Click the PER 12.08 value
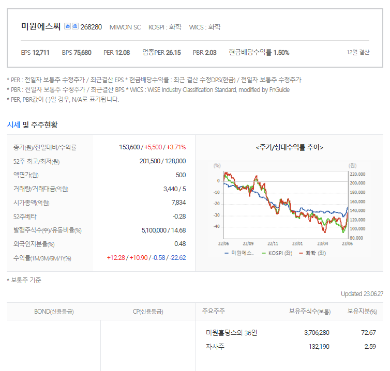 [x=117, y=53]
